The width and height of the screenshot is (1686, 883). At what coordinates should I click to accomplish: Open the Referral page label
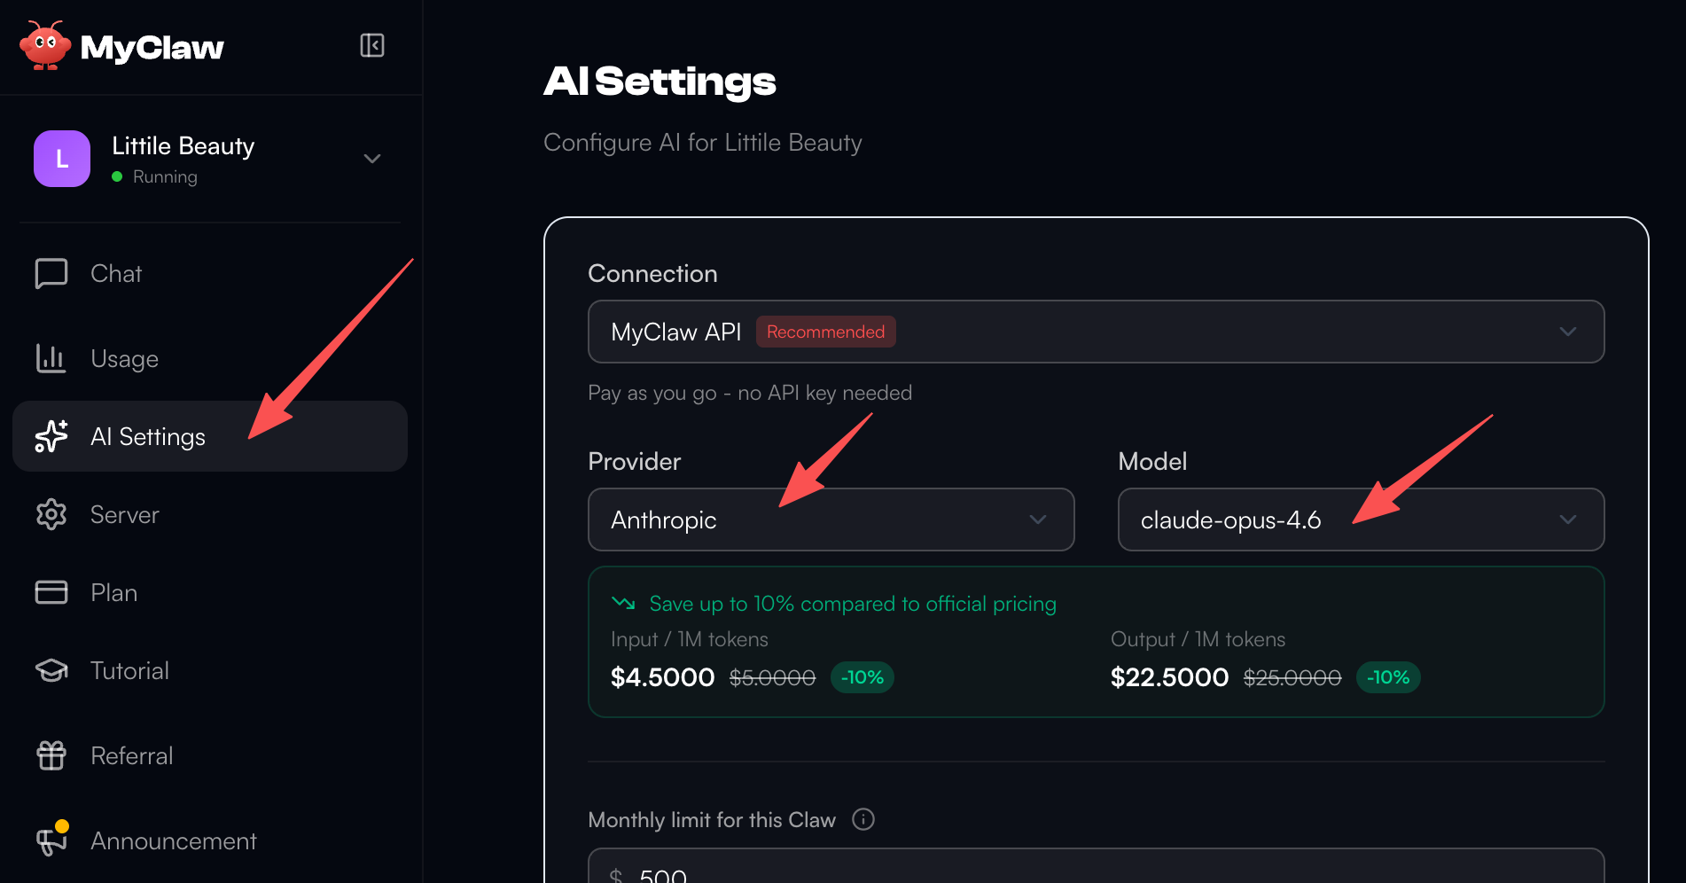(132, 756)
